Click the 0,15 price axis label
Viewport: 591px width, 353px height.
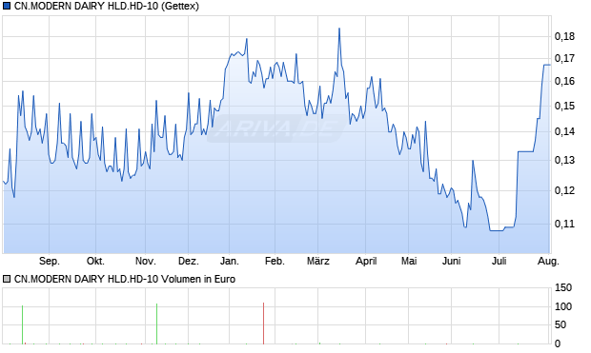pos(564,107)
